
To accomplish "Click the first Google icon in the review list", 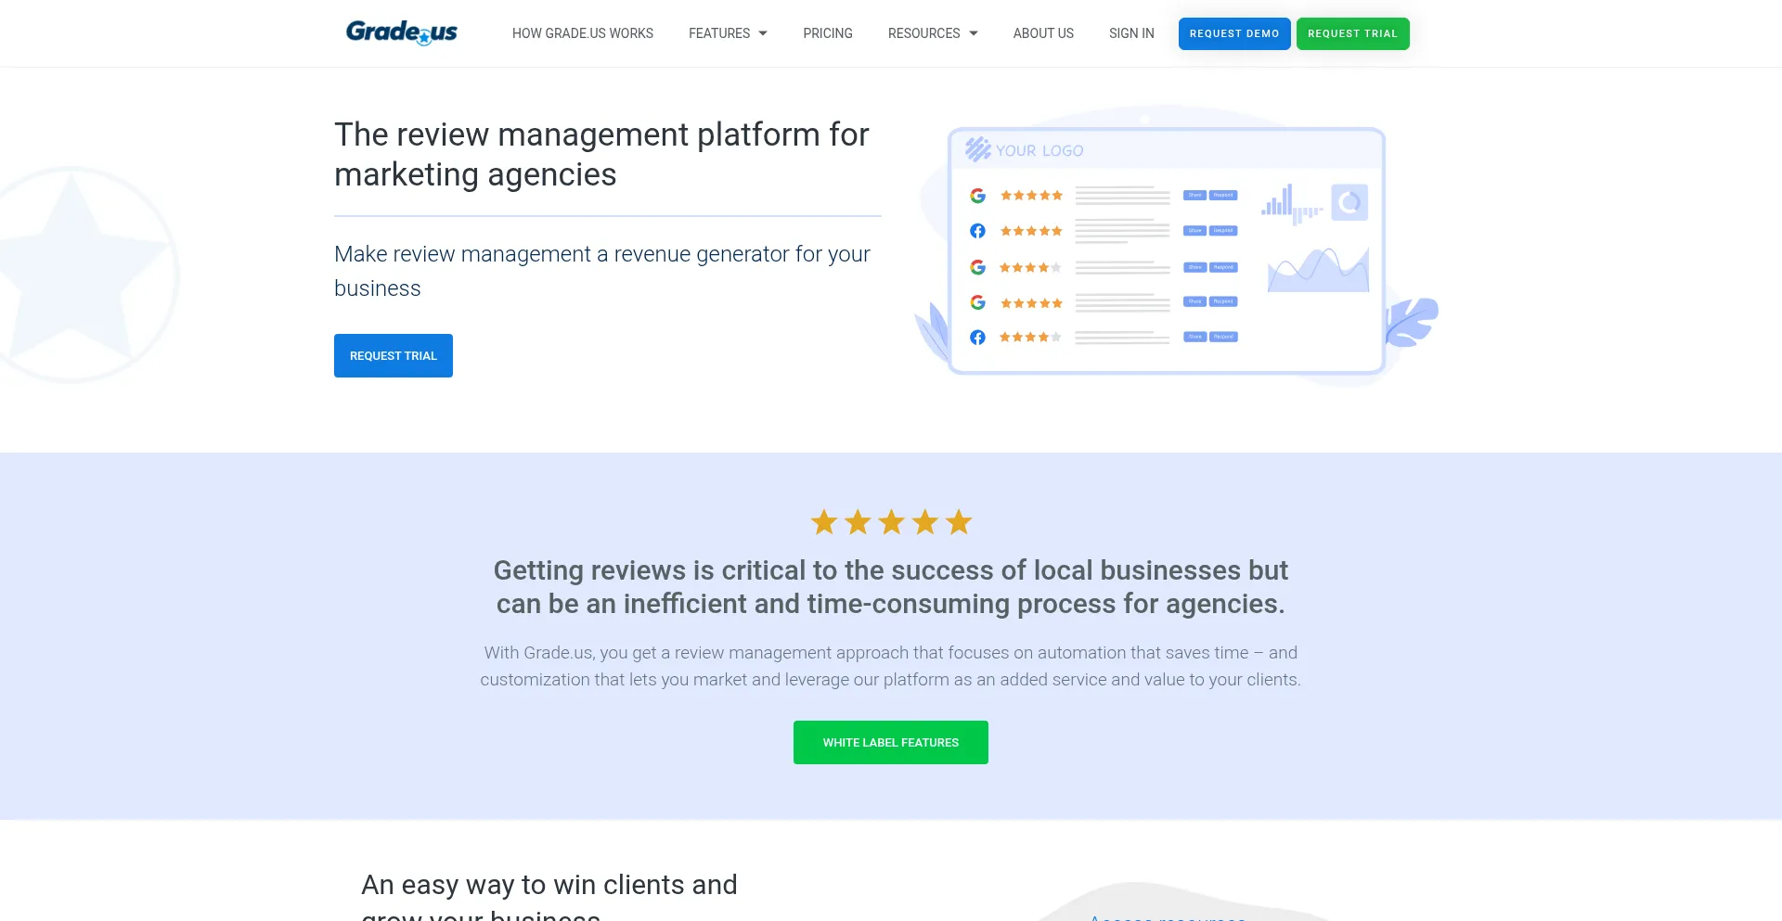I will click(977, 196).
